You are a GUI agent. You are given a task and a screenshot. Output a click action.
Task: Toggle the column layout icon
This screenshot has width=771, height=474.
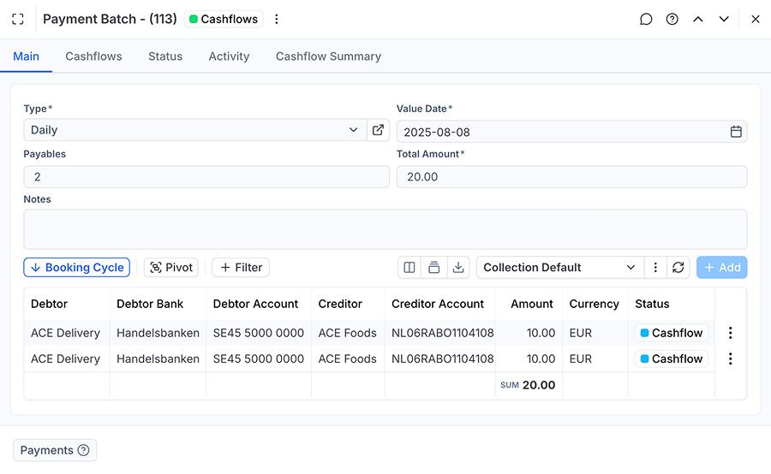[x=409, y=268]
